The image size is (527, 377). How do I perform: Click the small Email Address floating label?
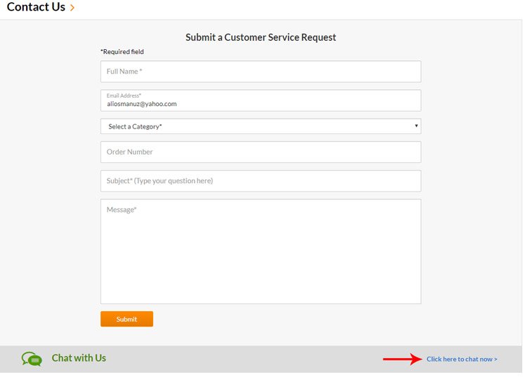tap(124, 95)
